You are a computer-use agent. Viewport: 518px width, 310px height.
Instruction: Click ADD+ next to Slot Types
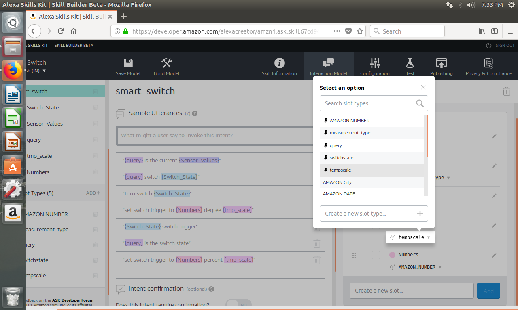(x=93, y=193)
